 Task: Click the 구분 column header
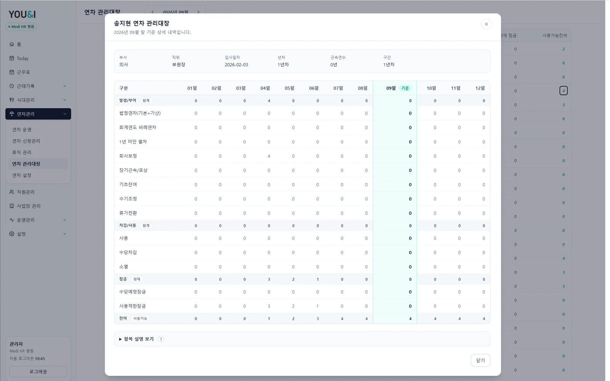[x=124, y=88]
